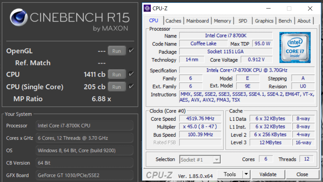Click the Cinebench R15 logo sphere icon
Image resolution: width=323 pixels, height=182 pixels.
[19, 17]
